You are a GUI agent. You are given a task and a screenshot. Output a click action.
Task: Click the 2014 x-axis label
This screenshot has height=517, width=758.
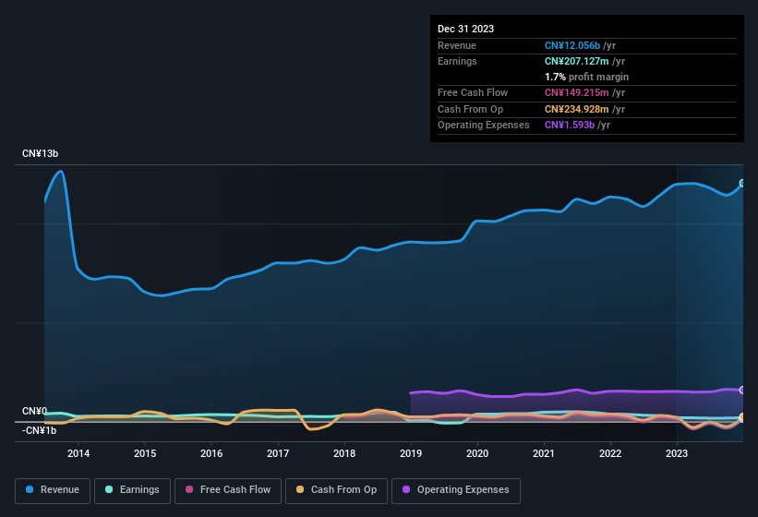[78, 453]
